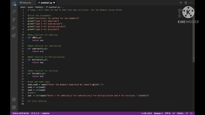Screen dimensions: 205x115
Task: Click print "type 4 for division" line
Action: pos(43,29)
